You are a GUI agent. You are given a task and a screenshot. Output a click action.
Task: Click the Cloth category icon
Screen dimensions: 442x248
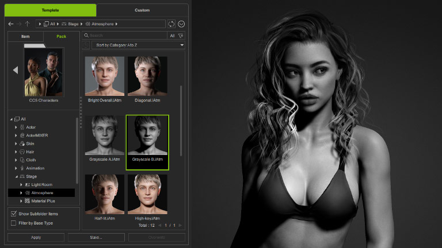click(22, 160)
